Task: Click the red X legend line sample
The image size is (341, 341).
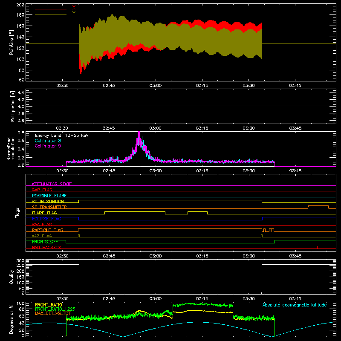Action: point(51,9)
